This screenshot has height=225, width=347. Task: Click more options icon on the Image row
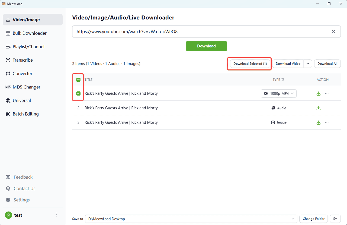(327, 122)
